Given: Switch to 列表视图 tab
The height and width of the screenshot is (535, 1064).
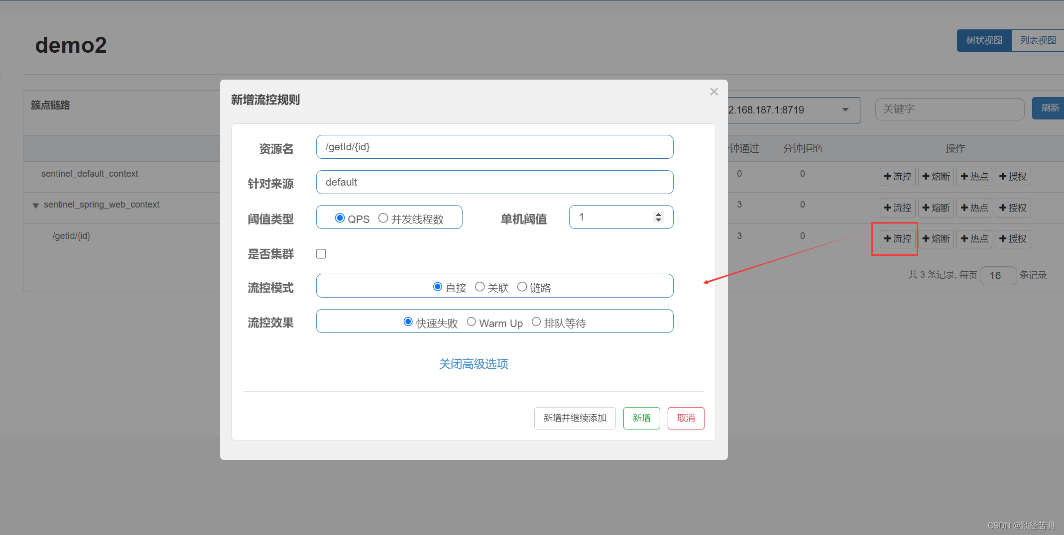Looking at the screenshot, I should pyautogui.click(x=1038, y=40).
